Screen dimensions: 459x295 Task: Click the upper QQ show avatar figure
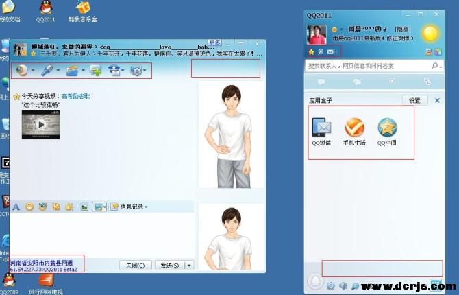pyautogui.click(x=232, y=136)
